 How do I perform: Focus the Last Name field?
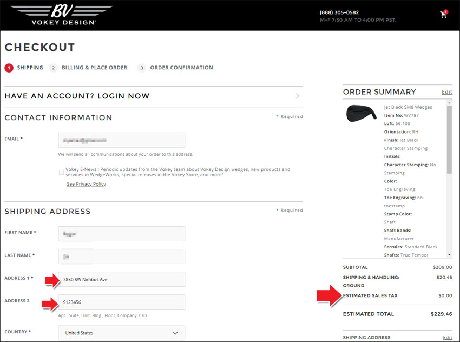121,256
